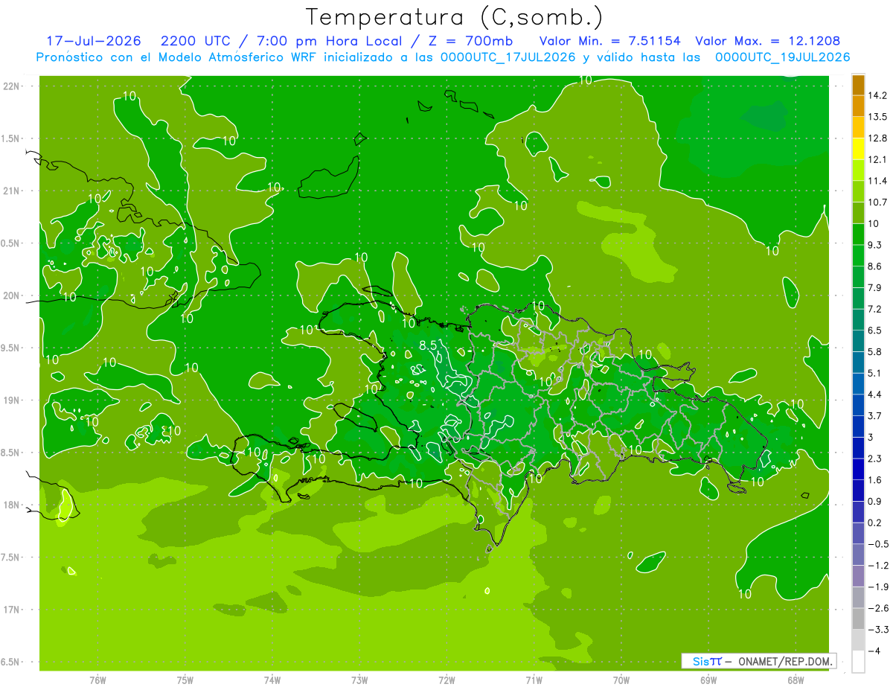Click the "70W" longitude axis label
The width and height of the screenshot is (893, 690).
[621, 680]
